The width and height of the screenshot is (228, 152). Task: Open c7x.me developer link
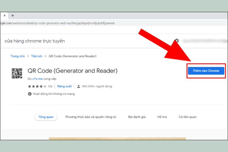(x=37, y=79)
